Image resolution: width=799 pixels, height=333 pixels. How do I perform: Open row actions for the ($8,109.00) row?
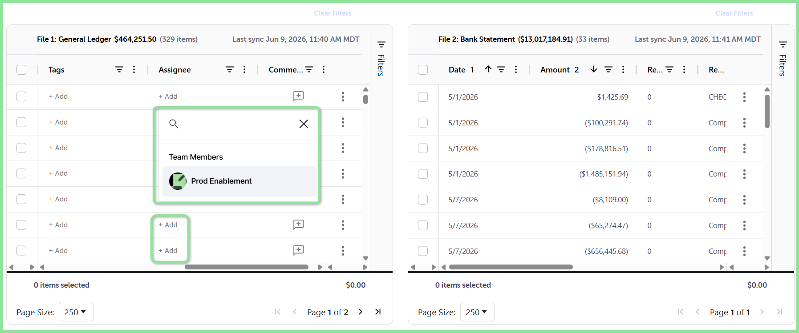(x=744, y=200)
